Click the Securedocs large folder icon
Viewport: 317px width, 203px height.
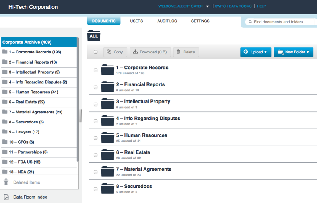pyautogui.click(x=107, y=189)
